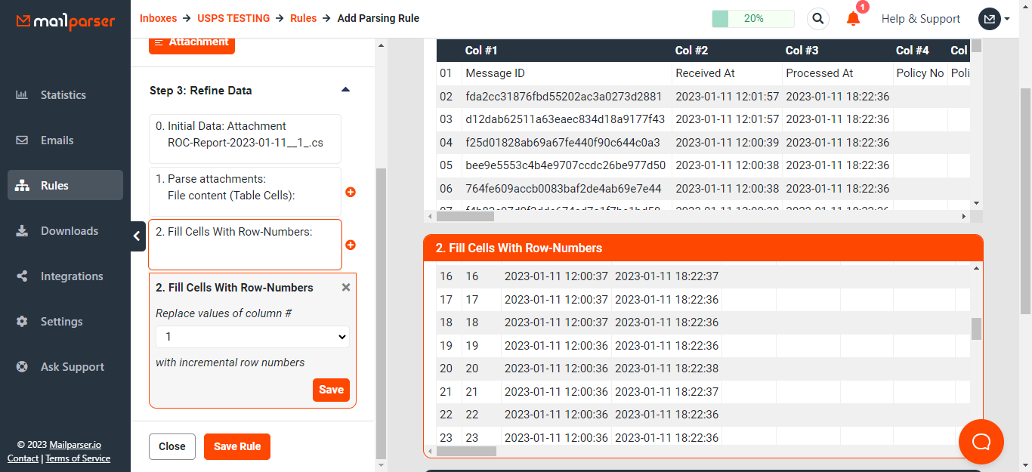The width and height of the screenshot is (1032, 472).
Task: Open the account menu caret
Action: click(x=1005, y=19)
